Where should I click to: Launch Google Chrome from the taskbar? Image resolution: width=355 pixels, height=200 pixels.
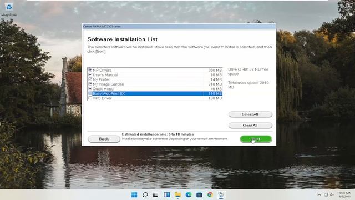pyautogui.click(x=210, y=195)
